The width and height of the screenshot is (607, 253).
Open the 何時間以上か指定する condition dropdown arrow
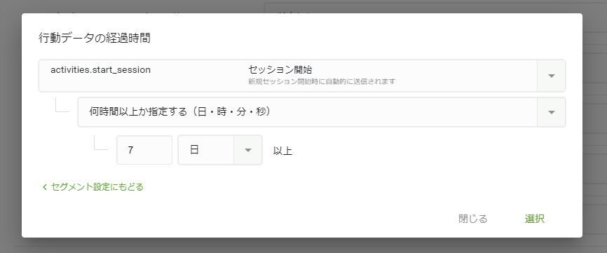pyautogui.click(x=552, y=112)
